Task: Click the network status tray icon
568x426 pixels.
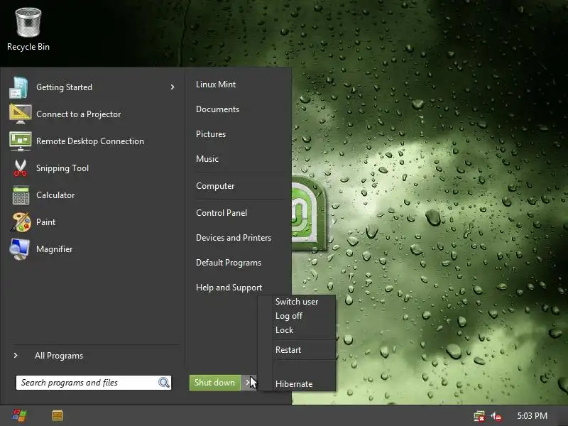Action: (x=479, y=416)
